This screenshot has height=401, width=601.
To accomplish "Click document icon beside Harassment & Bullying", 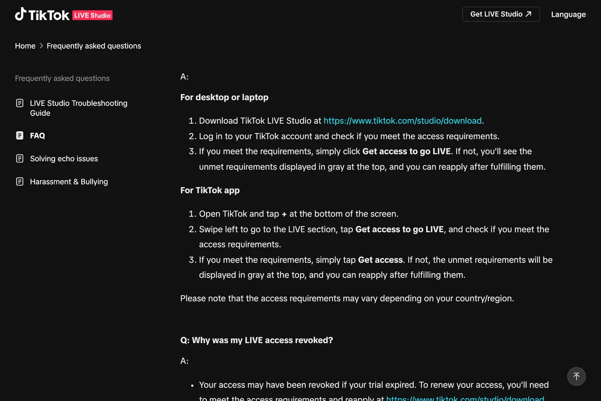I will click(20, 181).
